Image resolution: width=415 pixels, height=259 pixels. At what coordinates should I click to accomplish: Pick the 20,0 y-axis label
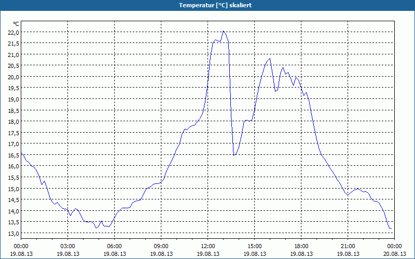pyautogui.click(x=14, y=77)
